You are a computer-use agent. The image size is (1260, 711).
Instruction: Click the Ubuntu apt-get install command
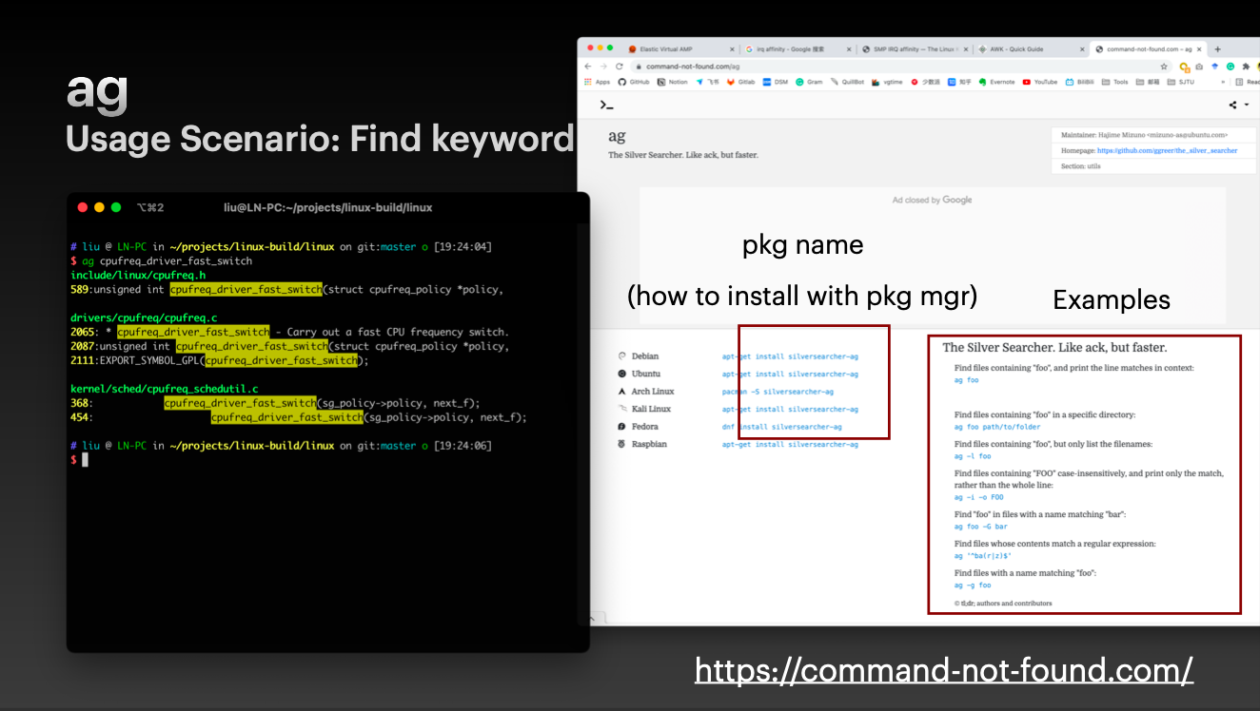tap(790, 374)
